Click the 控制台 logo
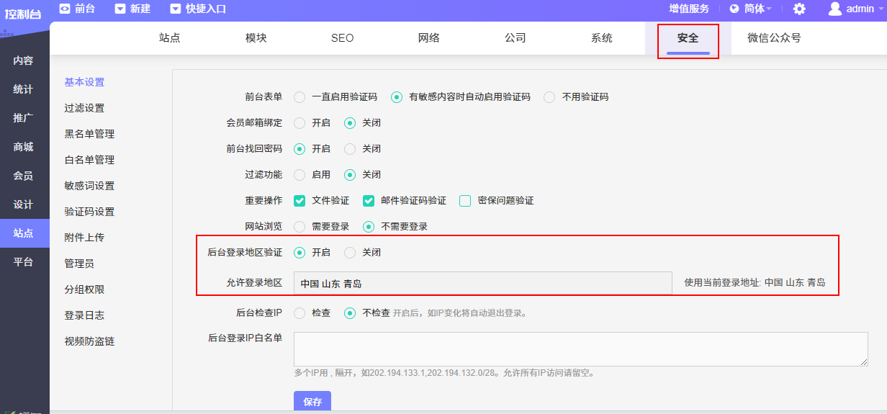 point(23,13)
